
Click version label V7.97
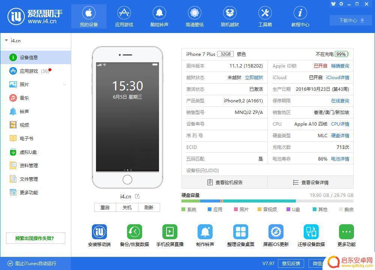point(268,263)
